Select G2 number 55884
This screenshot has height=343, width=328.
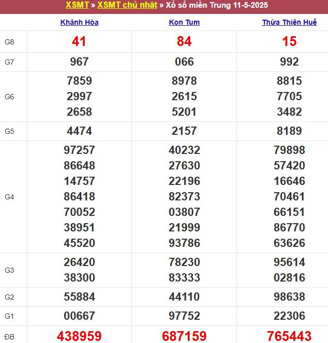[79, 297]
